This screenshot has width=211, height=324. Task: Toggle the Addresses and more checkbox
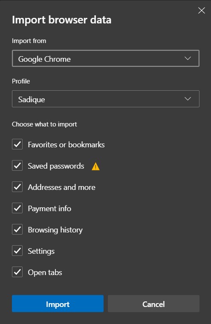coord(17,186)
